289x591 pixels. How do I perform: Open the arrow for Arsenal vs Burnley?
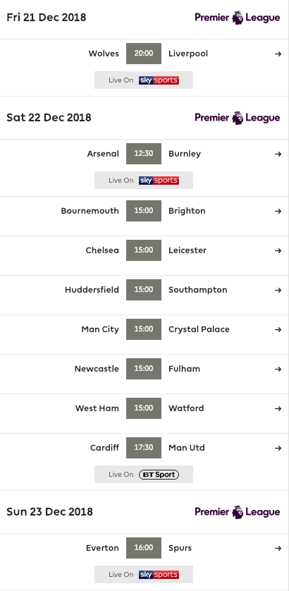[278, 154]
